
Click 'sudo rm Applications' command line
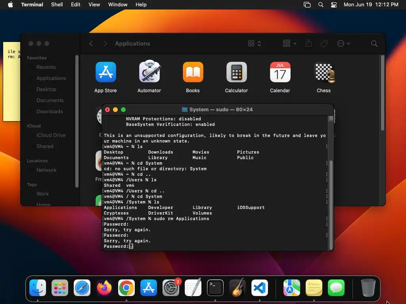[181, 218]
